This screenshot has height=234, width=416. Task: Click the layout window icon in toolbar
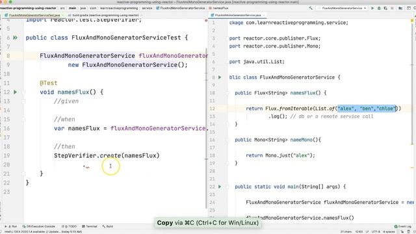[x=409, y=8]
